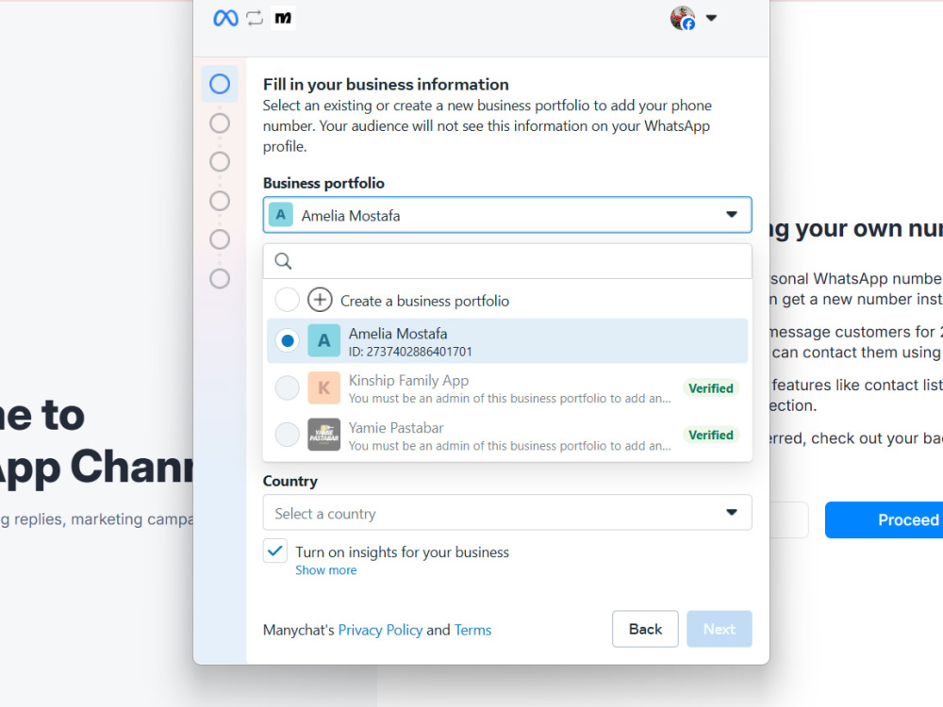Expand the account dropdown arrow beside avatar

coord(711,18)
